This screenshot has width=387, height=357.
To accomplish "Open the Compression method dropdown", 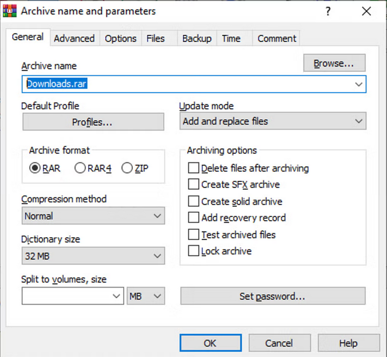I will click(93, 216).
